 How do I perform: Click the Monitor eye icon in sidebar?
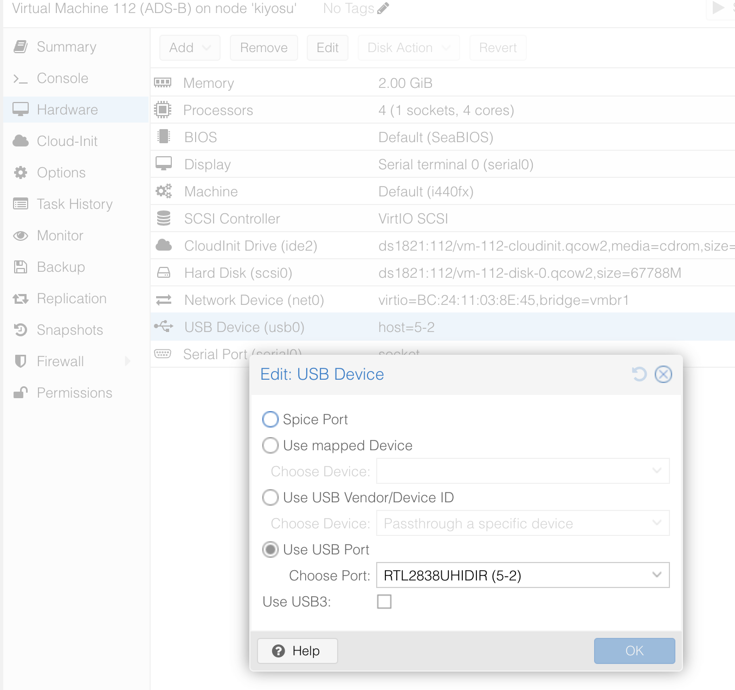(x=21, y=235)
